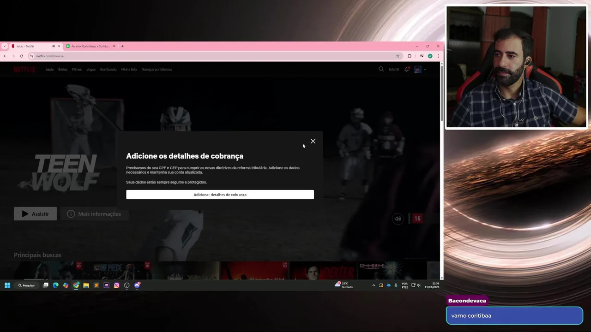Open Google Chrome taskbar icon
591x332 pixels.
76,285
